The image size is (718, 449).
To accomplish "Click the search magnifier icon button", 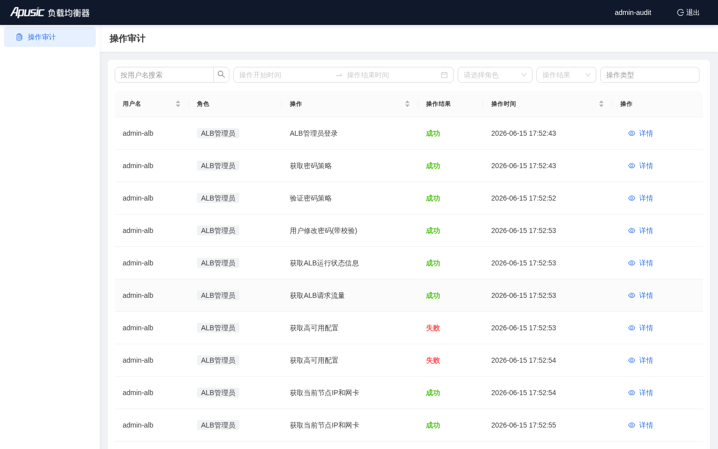I will tap(221, 75).
